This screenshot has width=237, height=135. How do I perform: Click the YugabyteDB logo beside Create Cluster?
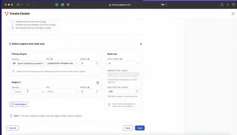(x=6, y=13)
